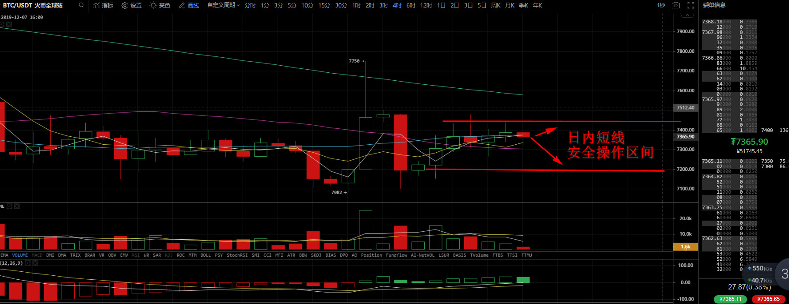Click the search icon beside BTC/USDT
This screenshot has height=304, width=789.
81,5
